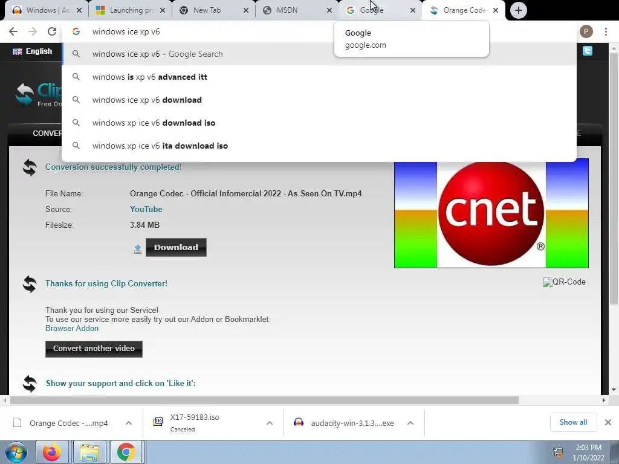Close the MSDN tab

[329, 11]
